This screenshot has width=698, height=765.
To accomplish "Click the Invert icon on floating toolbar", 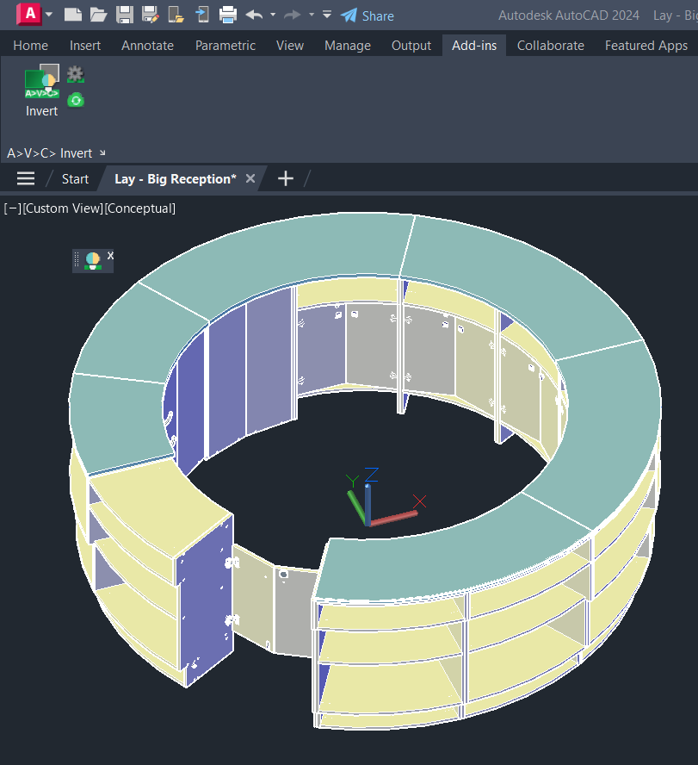I will pyautogui.click(x=93, y=260).
